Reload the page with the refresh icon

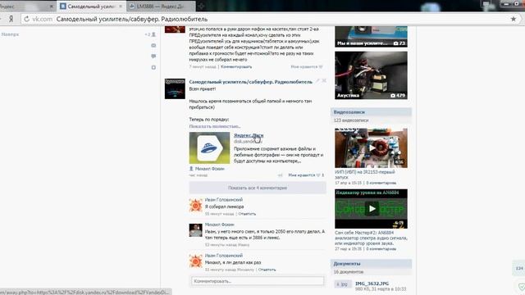(x=27, y=19)
